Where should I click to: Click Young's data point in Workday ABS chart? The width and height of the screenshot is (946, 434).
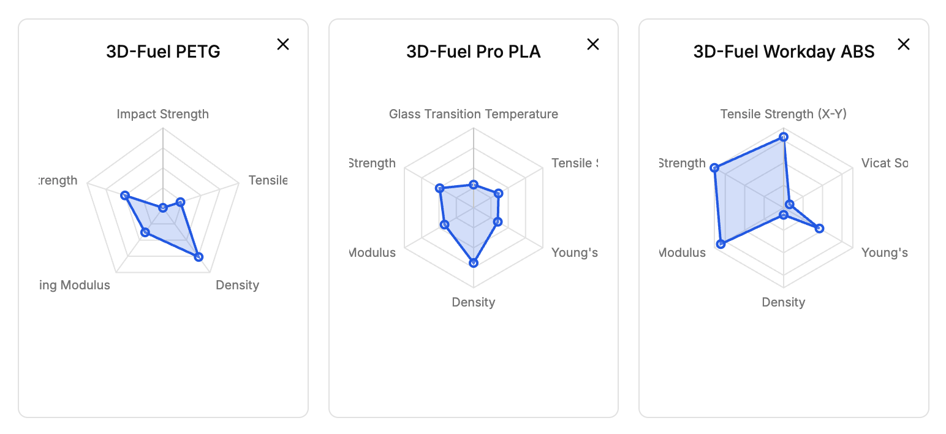(x=819, y=228)
